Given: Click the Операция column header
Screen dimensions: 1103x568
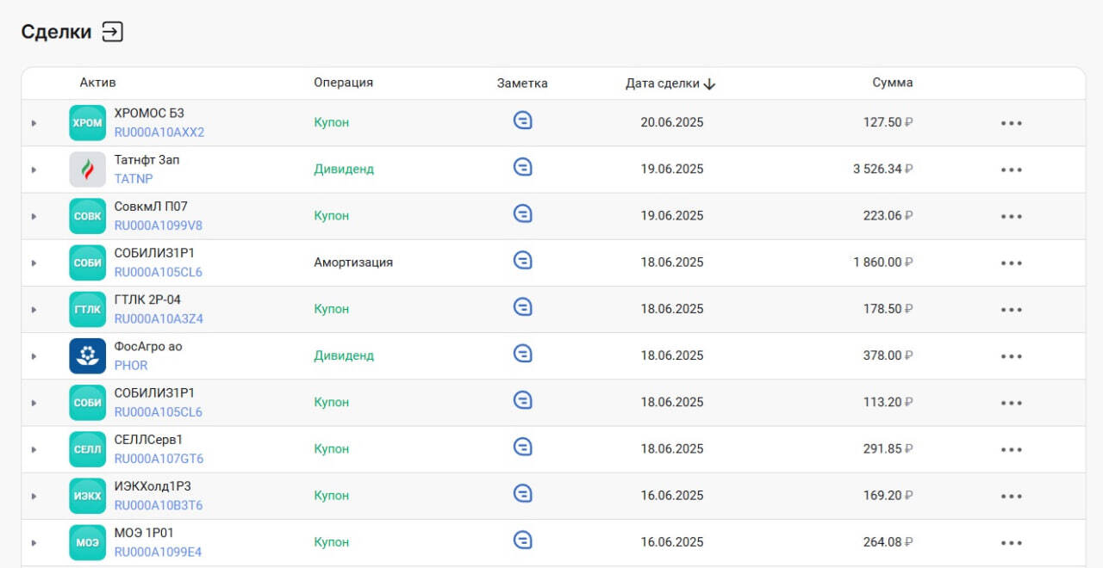Looking at the screenshot, I should pyautogui.click(x=343, y=83).
